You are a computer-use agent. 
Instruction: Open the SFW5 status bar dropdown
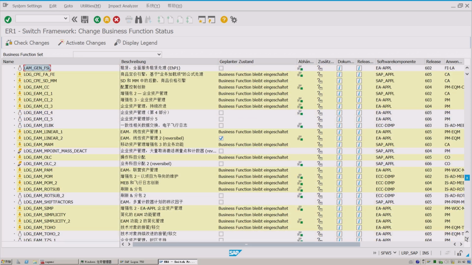(x=395, y=253)
